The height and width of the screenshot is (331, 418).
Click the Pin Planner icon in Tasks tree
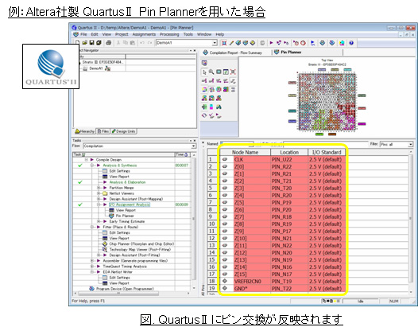(112, 216)
